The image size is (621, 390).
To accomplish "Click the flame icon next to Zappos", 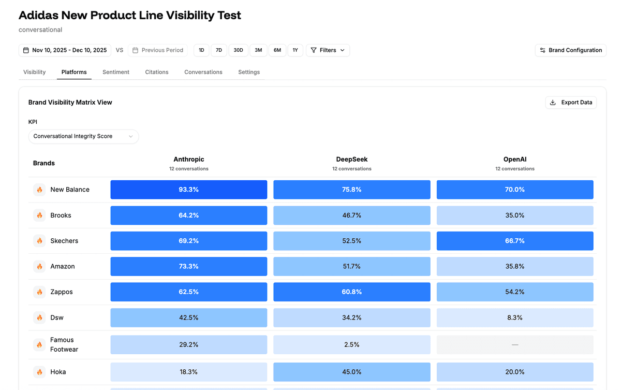I will 39,292.
